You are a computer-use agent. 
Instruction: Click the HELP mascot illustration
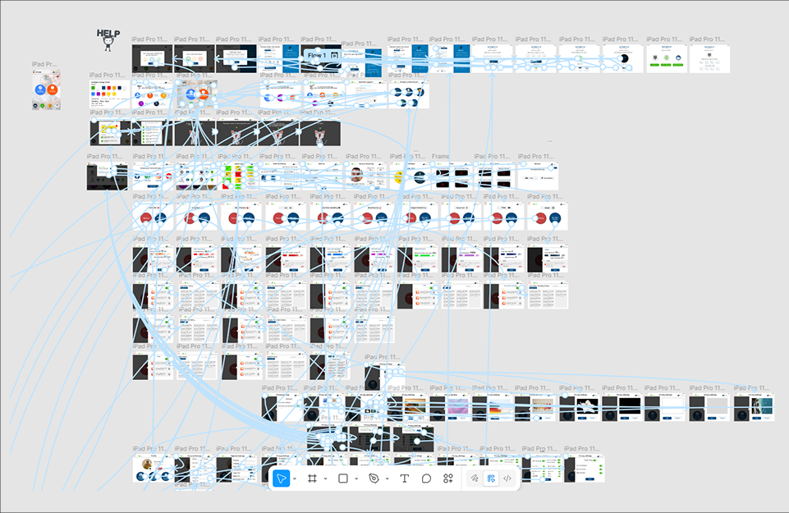[108, 39]
